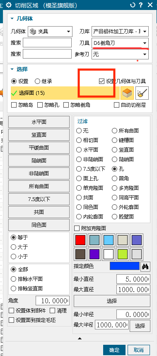The image size is (157, 356).
Task: Collapse the 几何体 section header
Action: pyautogui.click(x=22, y=19)
